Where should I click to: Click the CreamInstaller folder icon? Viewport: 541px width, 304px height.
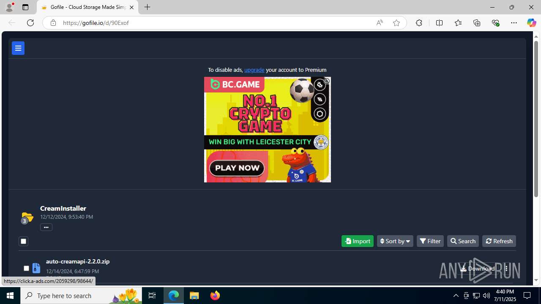click(x=27, y=217)
